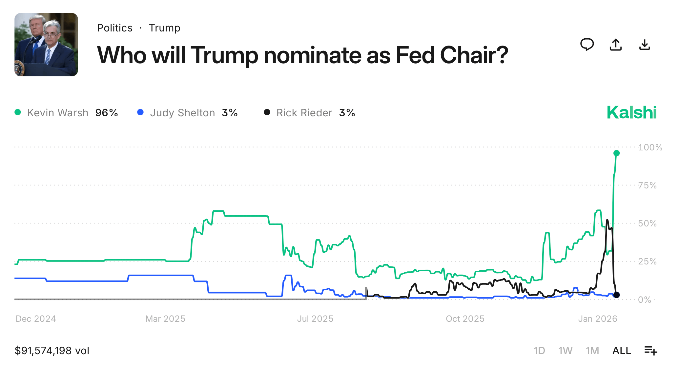Click the Kevin Warsh legend label
The image size is (679, 367).
pyautogui.click(x=58, y=113)
